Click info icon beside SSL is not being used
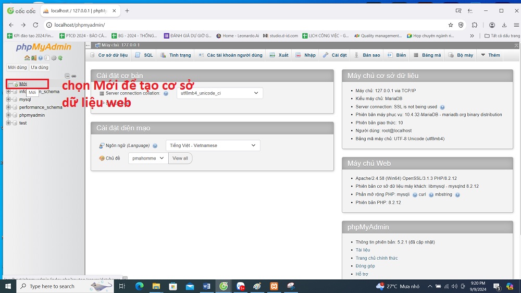Image resolution: width=521 pixels, height=293 pixels. coord(442,107)
